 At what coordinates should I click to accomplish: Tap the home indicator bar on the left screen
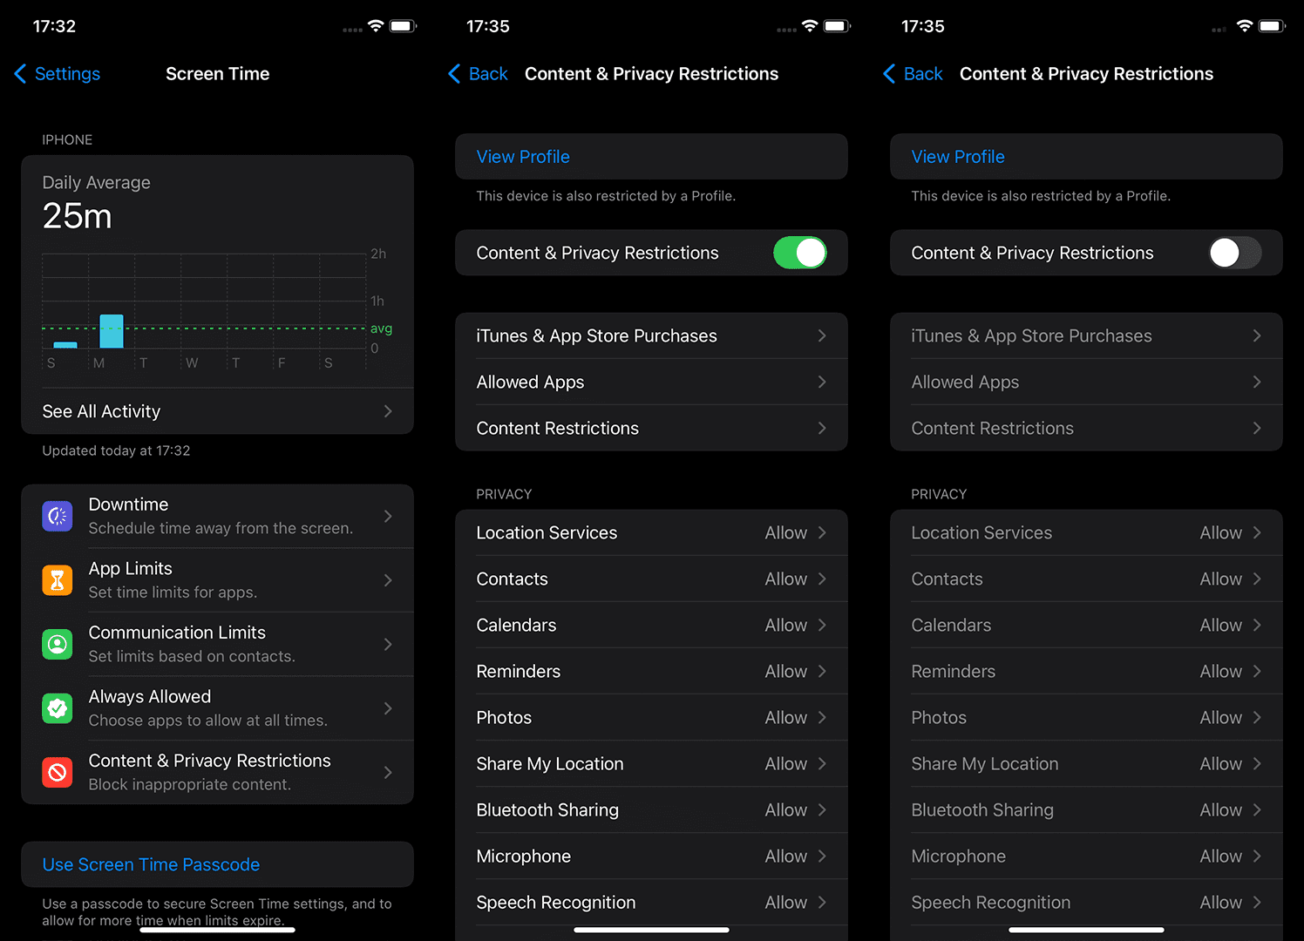click(217, 930)
